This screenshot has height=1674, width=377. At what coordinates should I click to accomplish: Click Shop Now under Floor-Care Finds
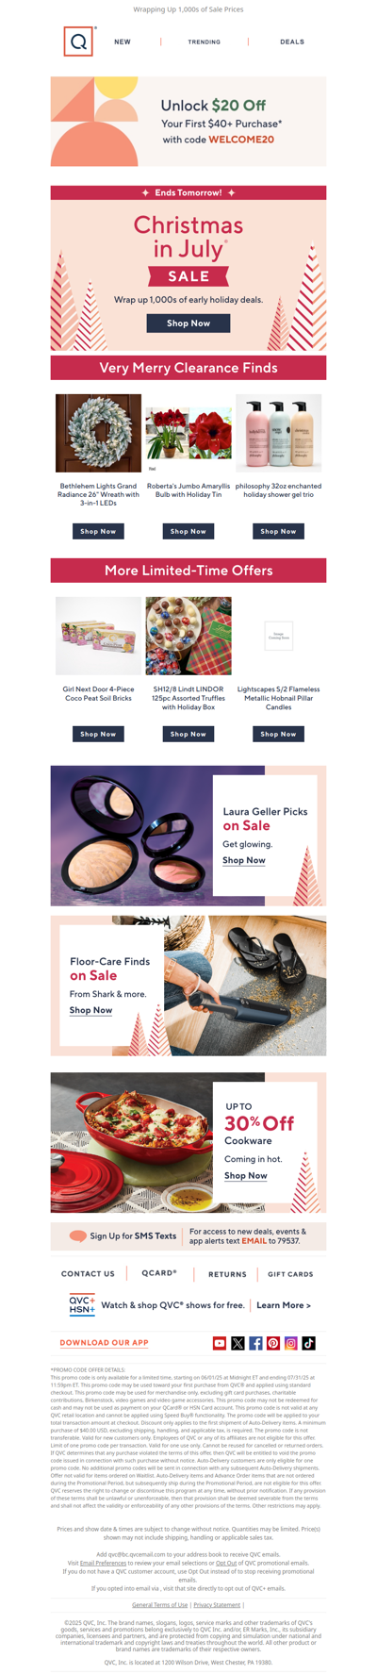(91, 1010)
